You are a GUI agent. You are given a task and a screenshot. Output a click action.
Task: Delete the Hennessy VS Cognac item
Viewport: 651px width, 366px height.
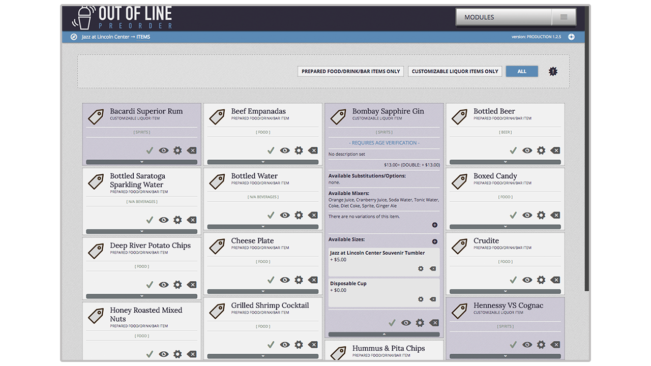(x=555, y=345)
